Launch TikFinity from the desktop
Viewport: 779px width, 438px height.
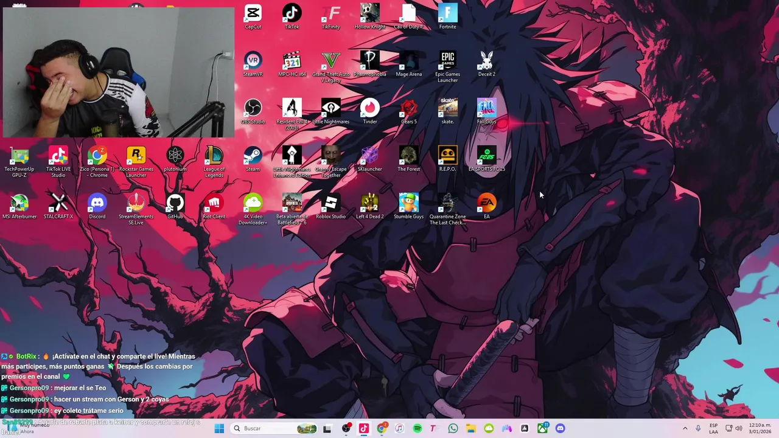331,16
